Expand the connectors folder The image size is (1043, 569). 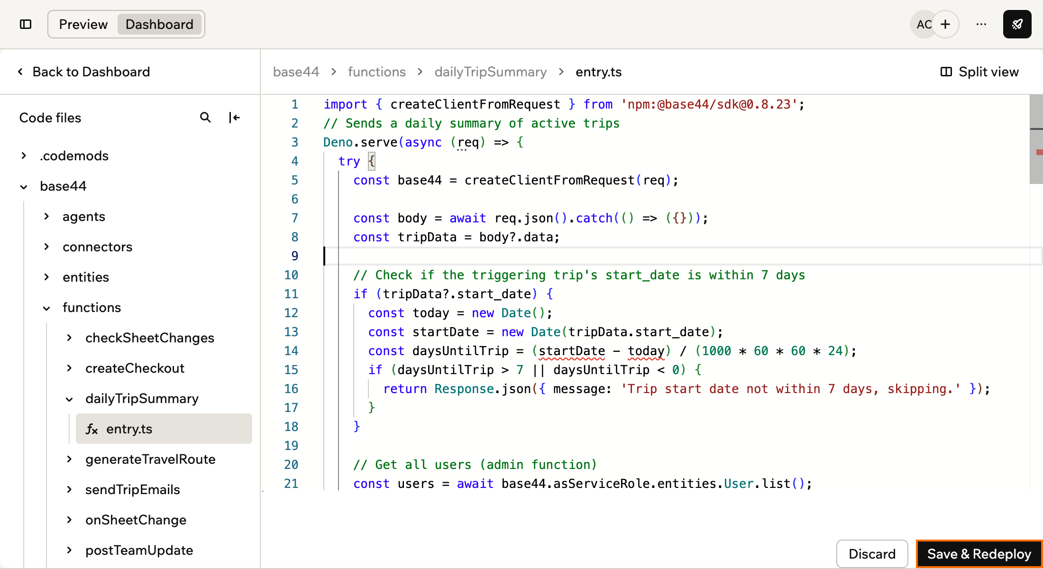(x=46, y=247)
